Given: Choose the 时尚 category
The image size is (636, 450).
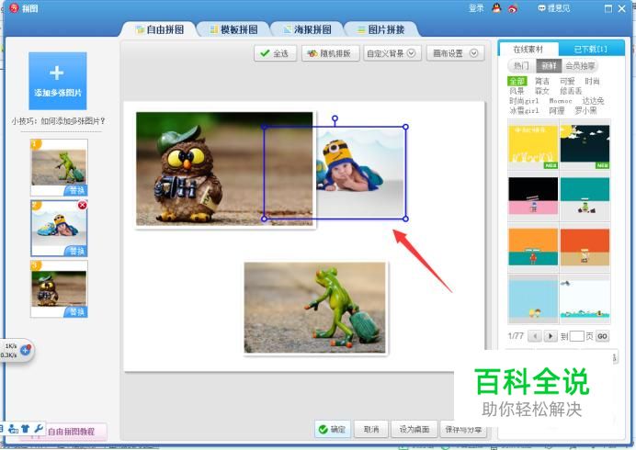Looking at the screenshot, I should tap(592, 81).
